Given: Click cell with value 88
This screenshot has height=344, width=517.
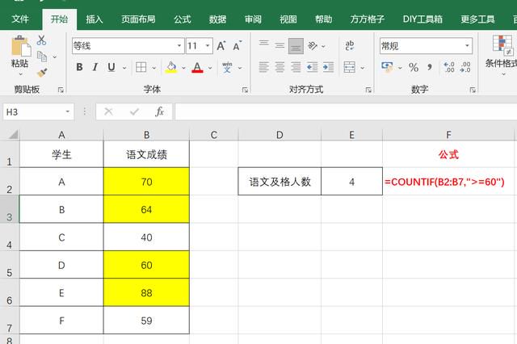Looking at the screenshot, I should [x=146, y=292].
